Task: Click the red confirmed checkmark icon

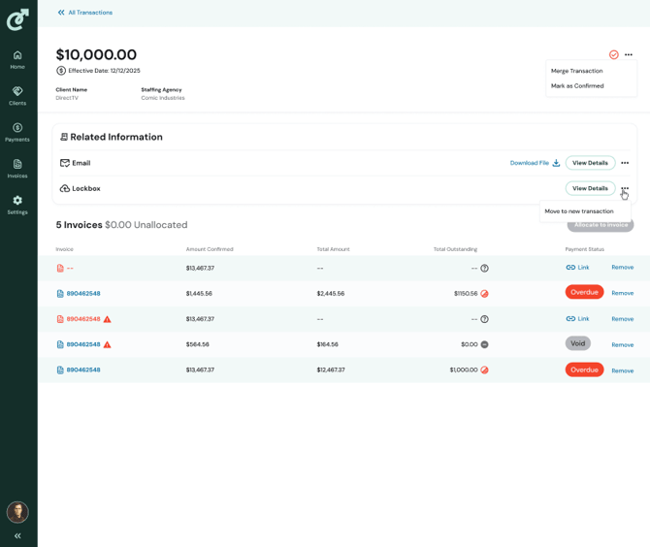Action: pyautogui.click(x=614, y=55)
